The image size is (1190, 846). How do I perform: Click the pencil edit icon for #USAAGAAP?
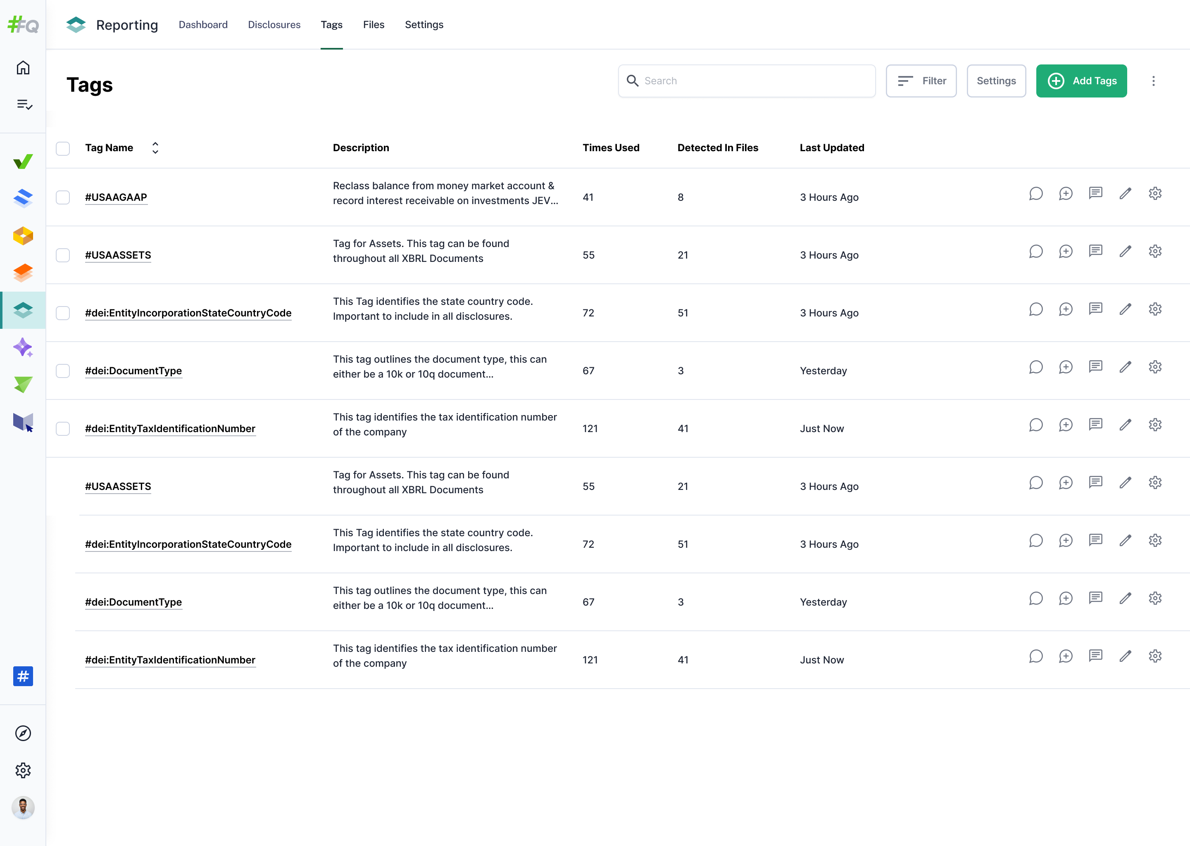click(x=1125, y=194)
